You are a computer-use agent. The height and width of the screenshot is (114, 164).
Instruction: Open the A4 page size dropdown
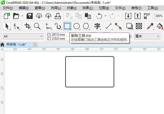pyautogui.click(x=41, y=36)
